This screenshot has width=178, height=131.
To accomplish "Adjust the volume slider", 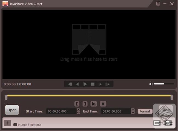I will 164,84.
